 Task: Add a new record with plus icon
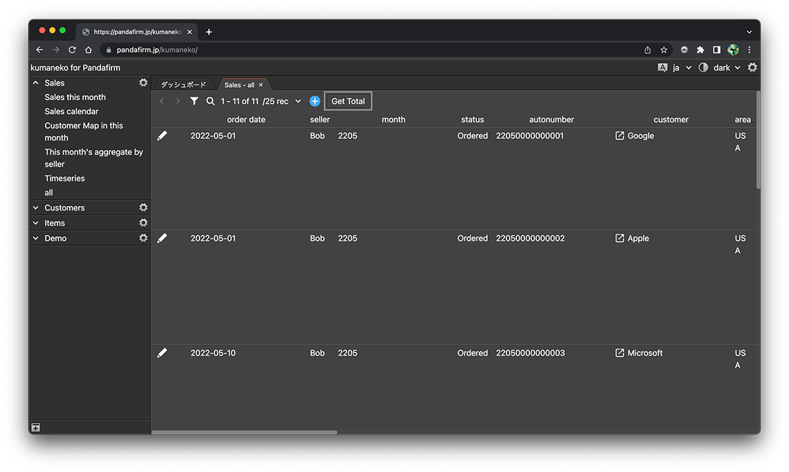pos(315,102)
